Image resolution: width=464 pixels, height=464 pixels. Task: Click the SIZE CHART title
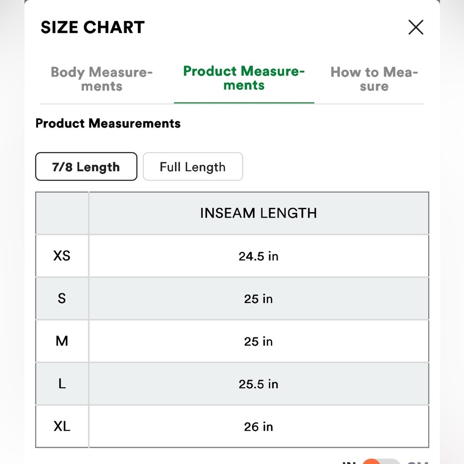point(92,27)
